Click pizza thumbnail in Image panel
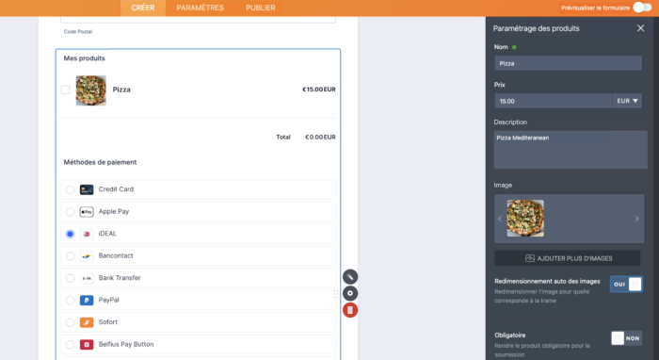This screenshot has width=659, height=360. coord(525,219)
